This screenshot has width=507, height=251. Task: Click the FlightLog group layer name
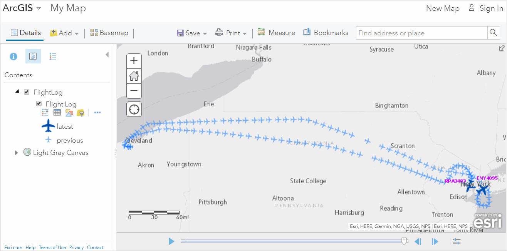pos(48,92)
